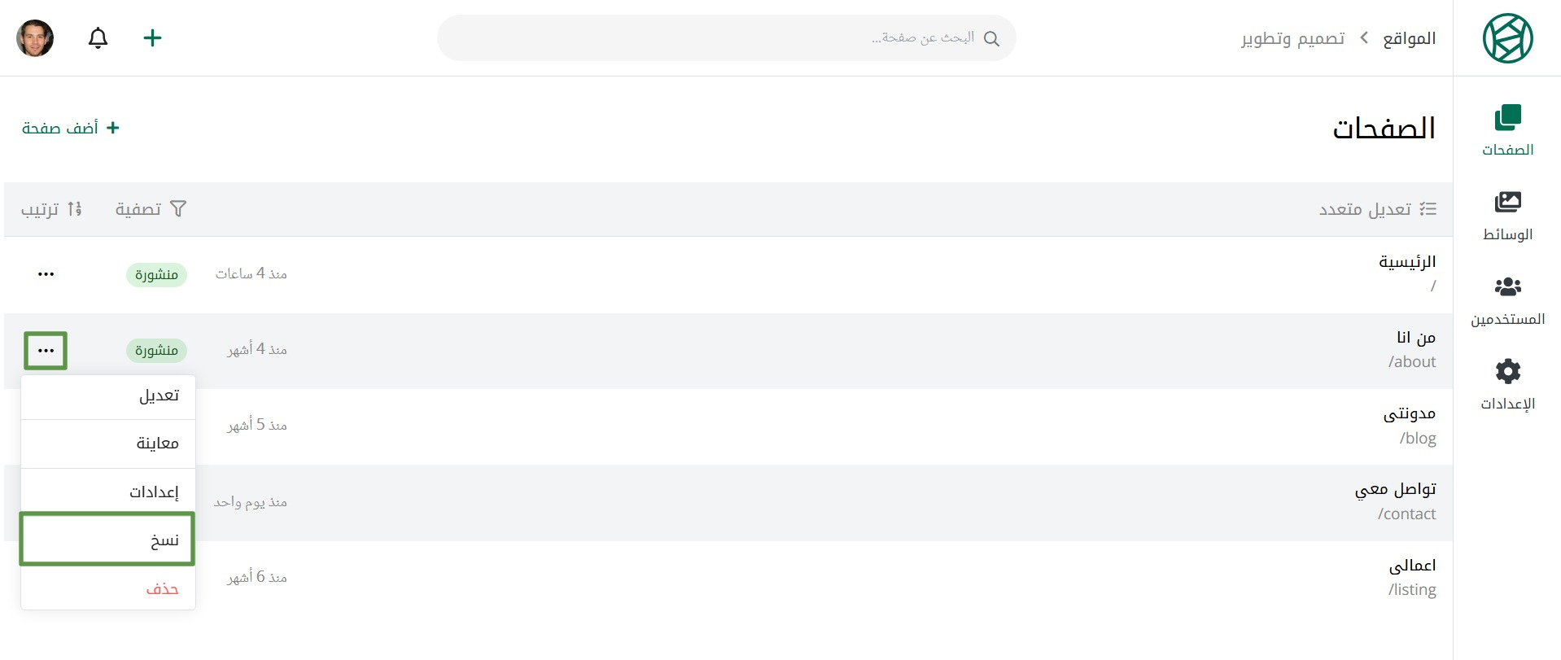The height and width of the screenshot is (660, 1561).
Task: Choose معاينة preview from the menu
Action: pos(108,444)
